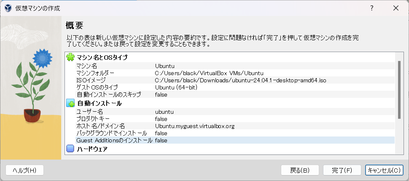Select the 自動インストール section header
Screen dimensions: 409x181
coord(100,103)
